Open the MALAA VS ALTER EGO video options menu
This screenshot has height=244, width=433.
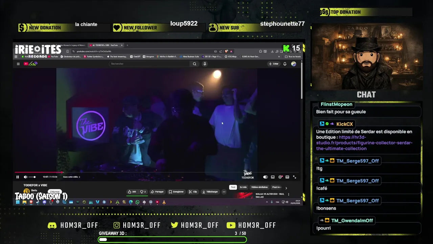point(289,195)
